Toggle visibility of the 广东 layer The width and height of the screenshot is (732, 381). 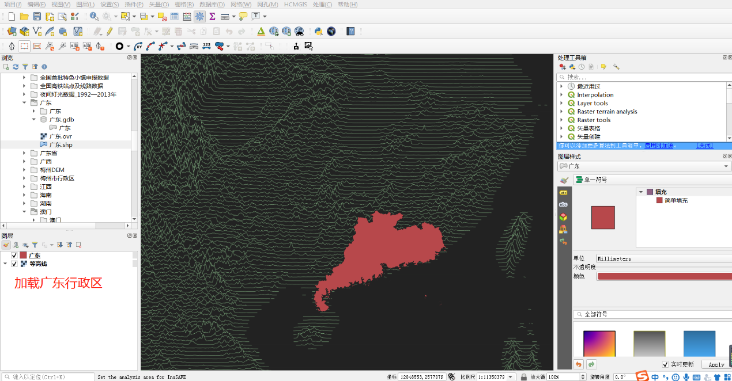14,256
